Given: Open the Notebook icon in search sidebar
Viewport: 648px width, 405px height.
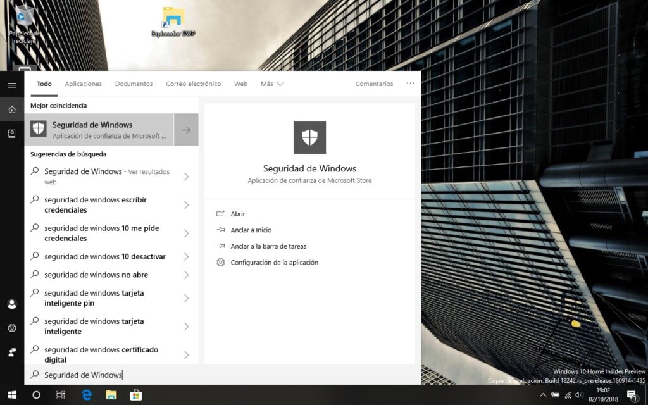Looking at the screenshot, I should click(x=12, y=134).
